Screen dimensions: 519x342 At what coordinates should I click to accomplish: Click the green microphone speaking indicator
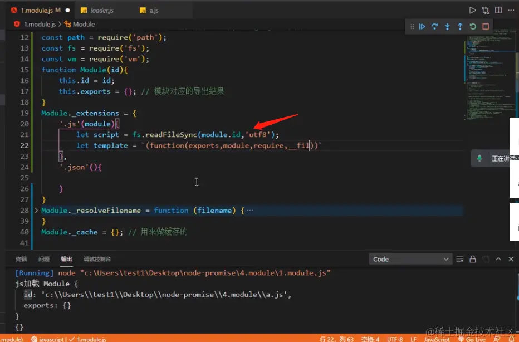[479, 159]
